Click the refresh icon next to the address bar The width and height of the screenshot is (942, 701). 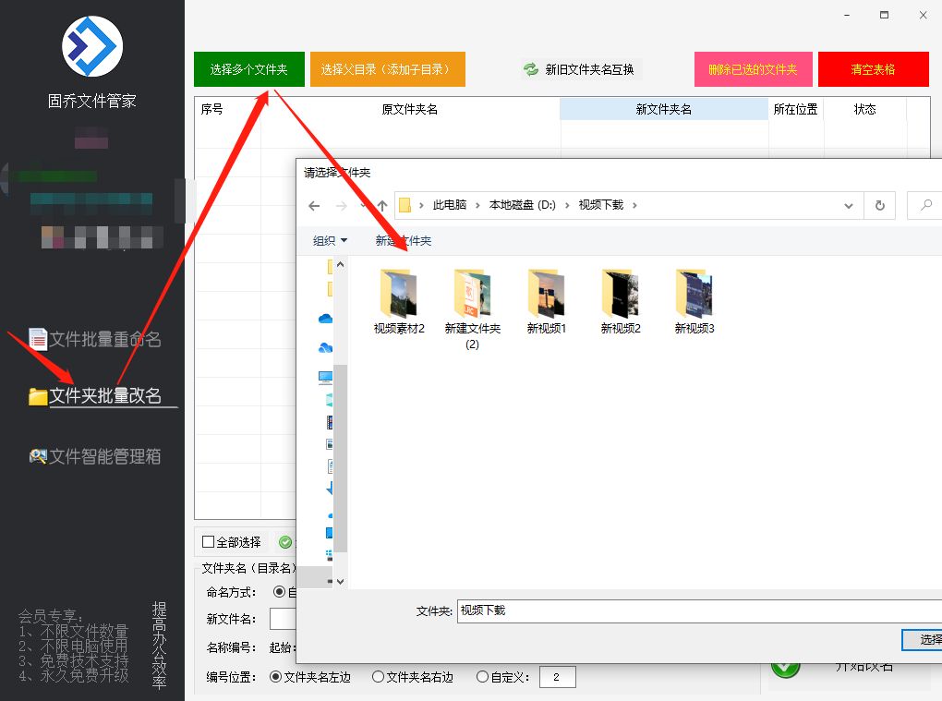tap(879, 205)
